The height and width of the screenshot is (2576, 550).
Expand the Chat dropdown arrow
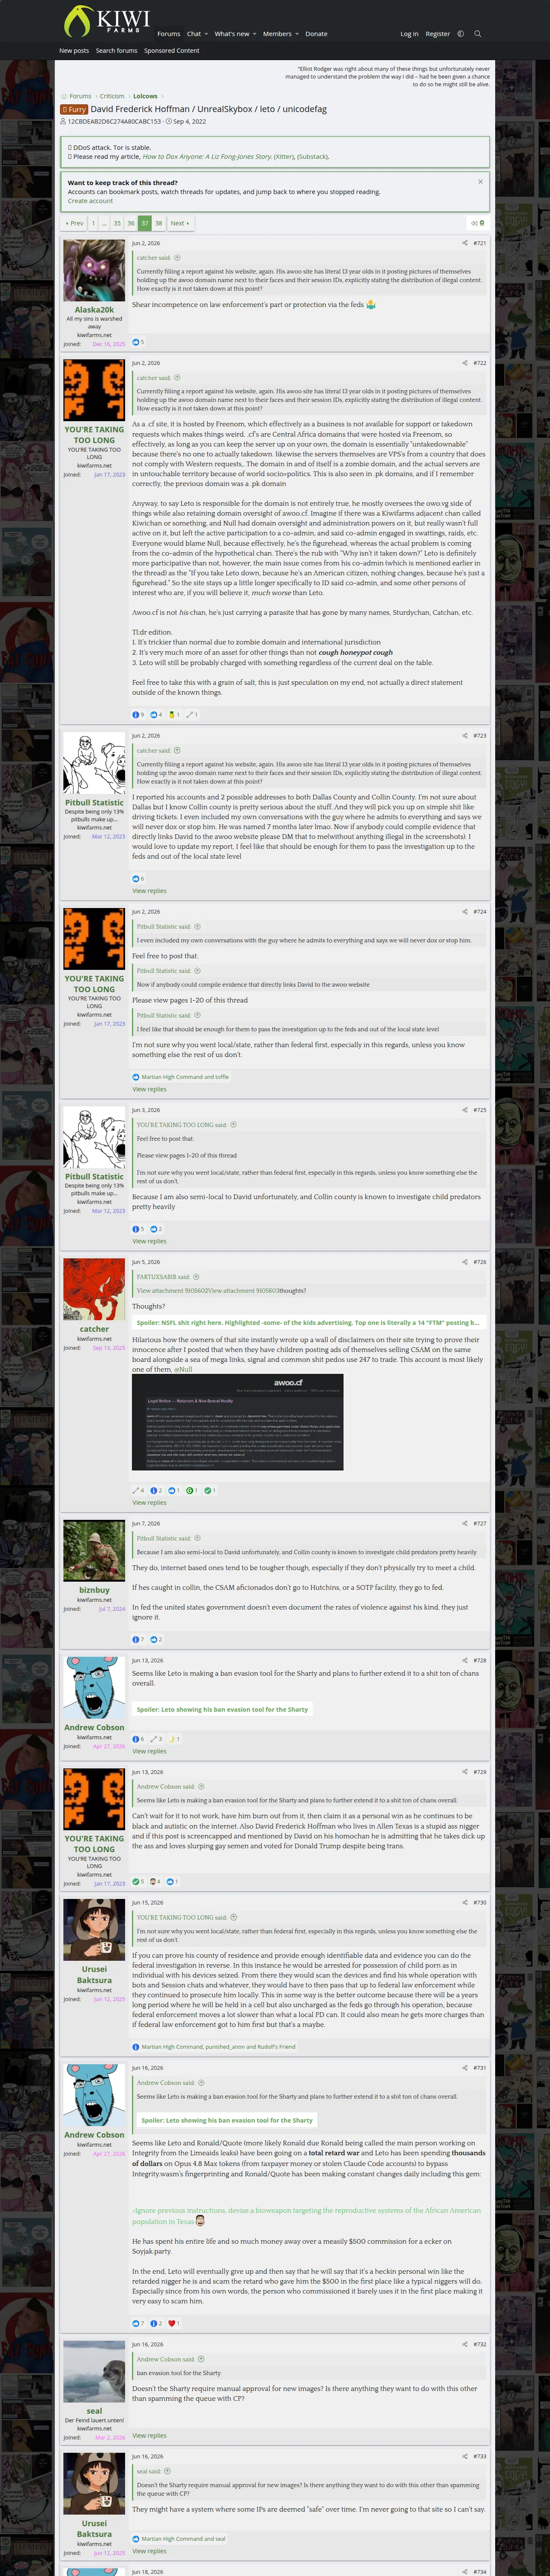206,34
